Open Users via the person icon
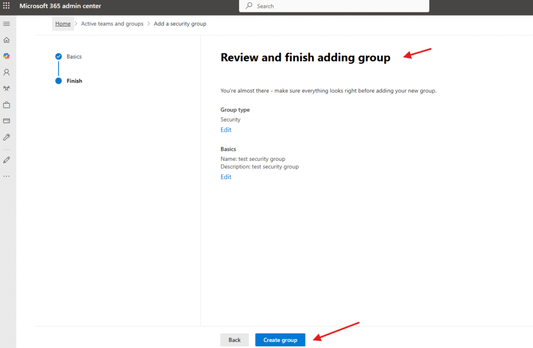 tap(7, 72)
